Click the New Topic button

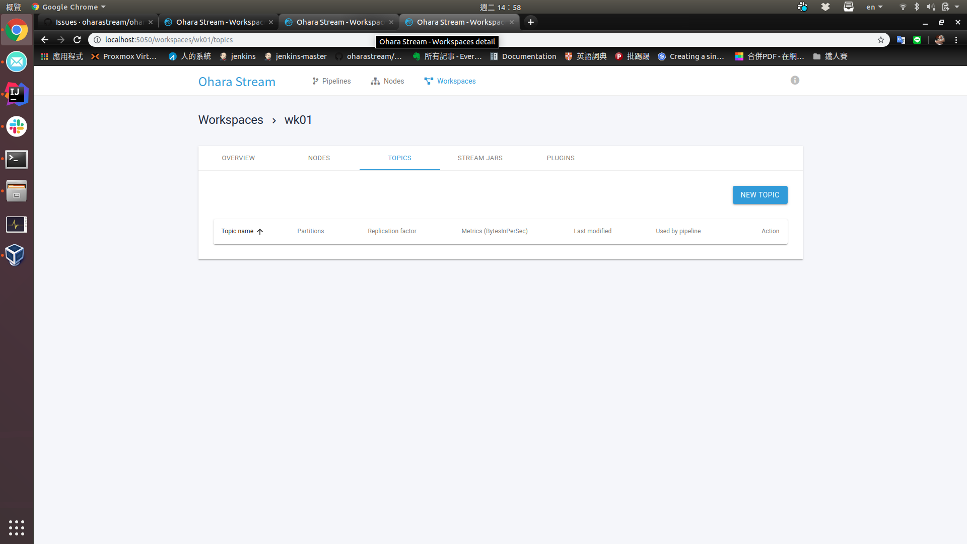tap(760, 195)
